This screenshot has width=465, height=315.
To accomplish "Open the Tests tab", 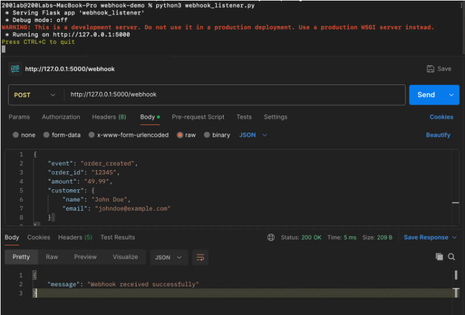I will point(244,117).
